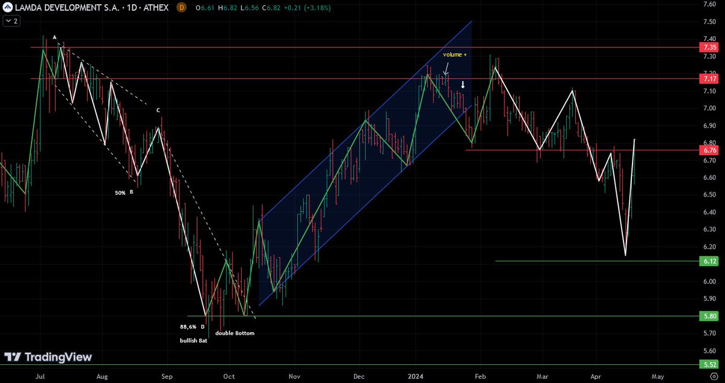Screen dimensions: 725x383
Task: Click the green 5.80 support price label
Action: pos(708,315)
